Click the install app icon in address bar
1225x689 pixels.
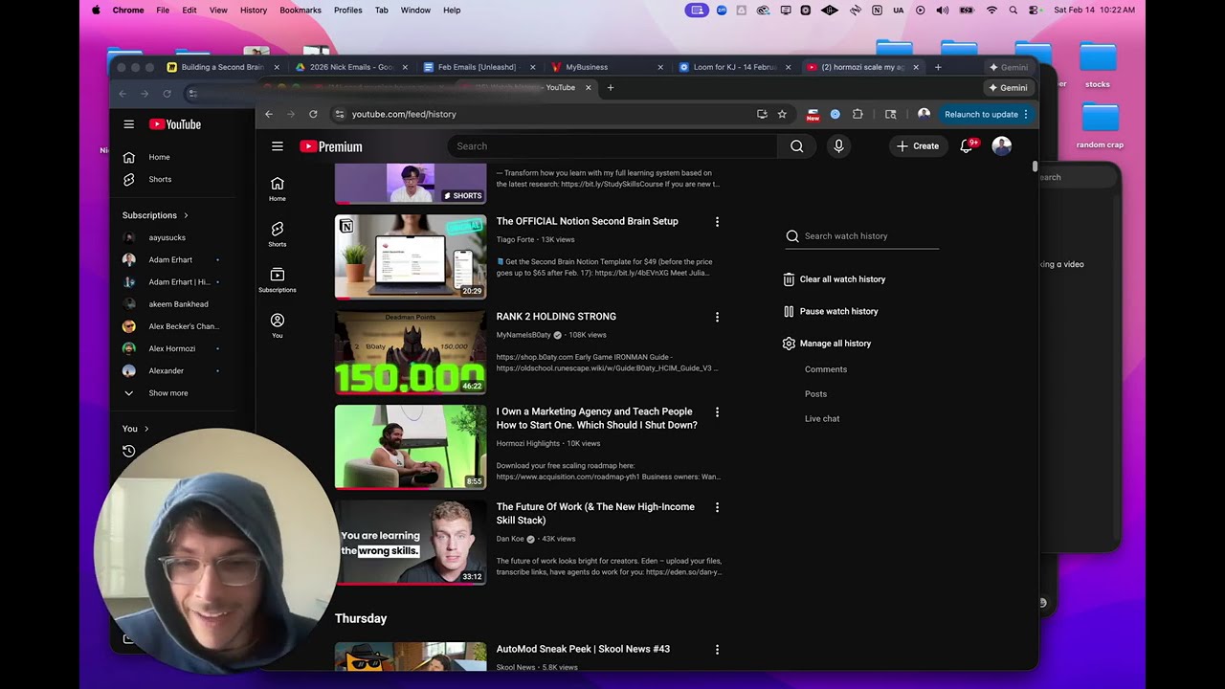[762, 114]
